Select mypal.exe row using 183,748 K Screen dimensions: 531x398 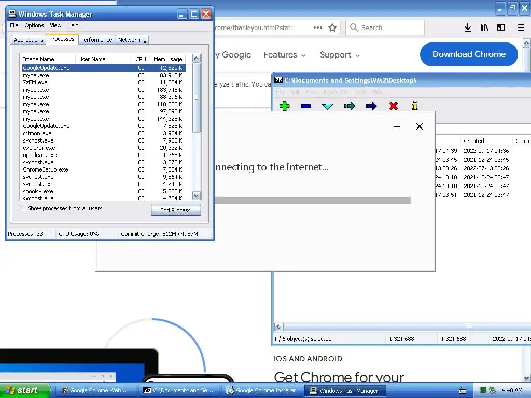click(104, 90)
